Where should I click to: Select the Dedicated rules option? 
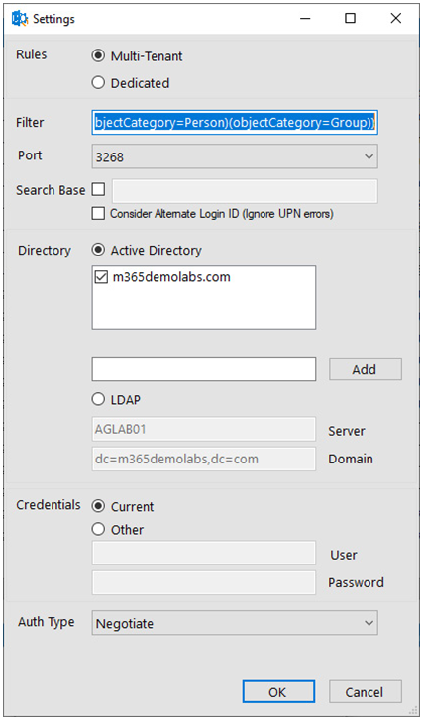(131, 83)
